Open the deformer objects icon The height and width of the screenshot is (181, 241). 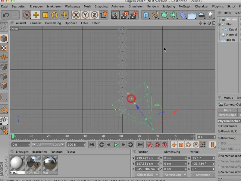point(183,15)
